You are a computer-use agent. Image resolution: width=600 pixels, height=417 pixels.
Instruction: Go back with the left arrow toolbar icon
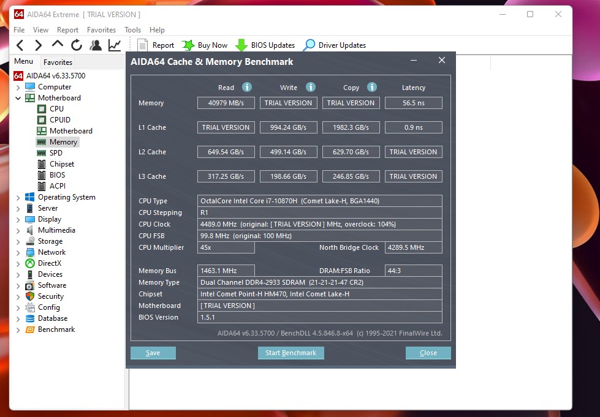[x=20, y=45]
